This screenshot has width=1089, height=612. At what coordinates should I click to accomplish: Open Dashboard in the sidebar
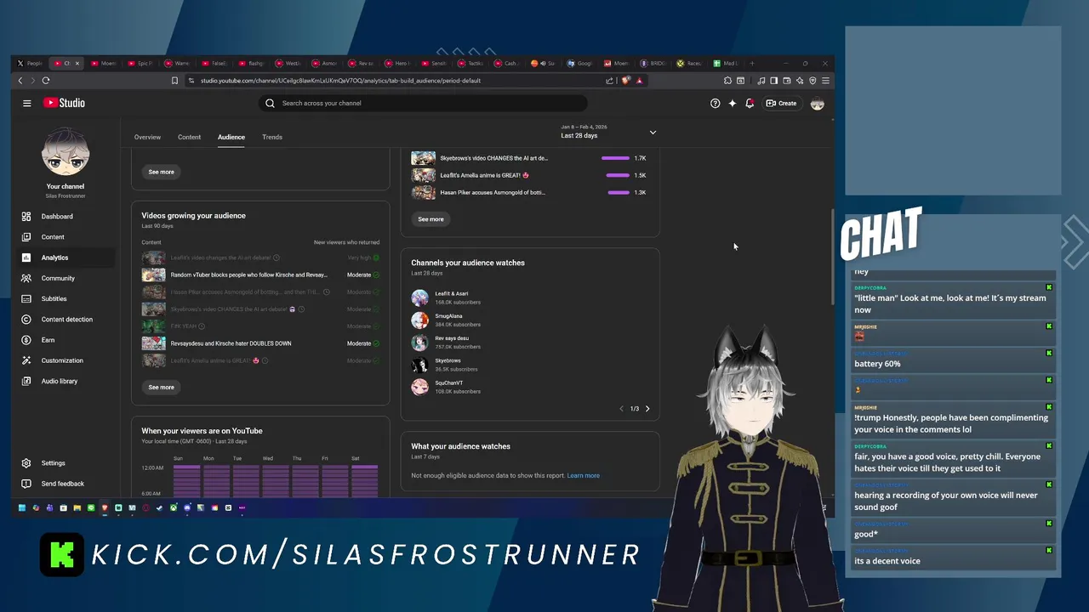(66, 217)
